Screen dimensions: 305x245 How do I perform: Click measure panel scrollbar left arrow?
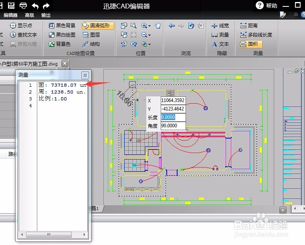click(x=22, y=235)
